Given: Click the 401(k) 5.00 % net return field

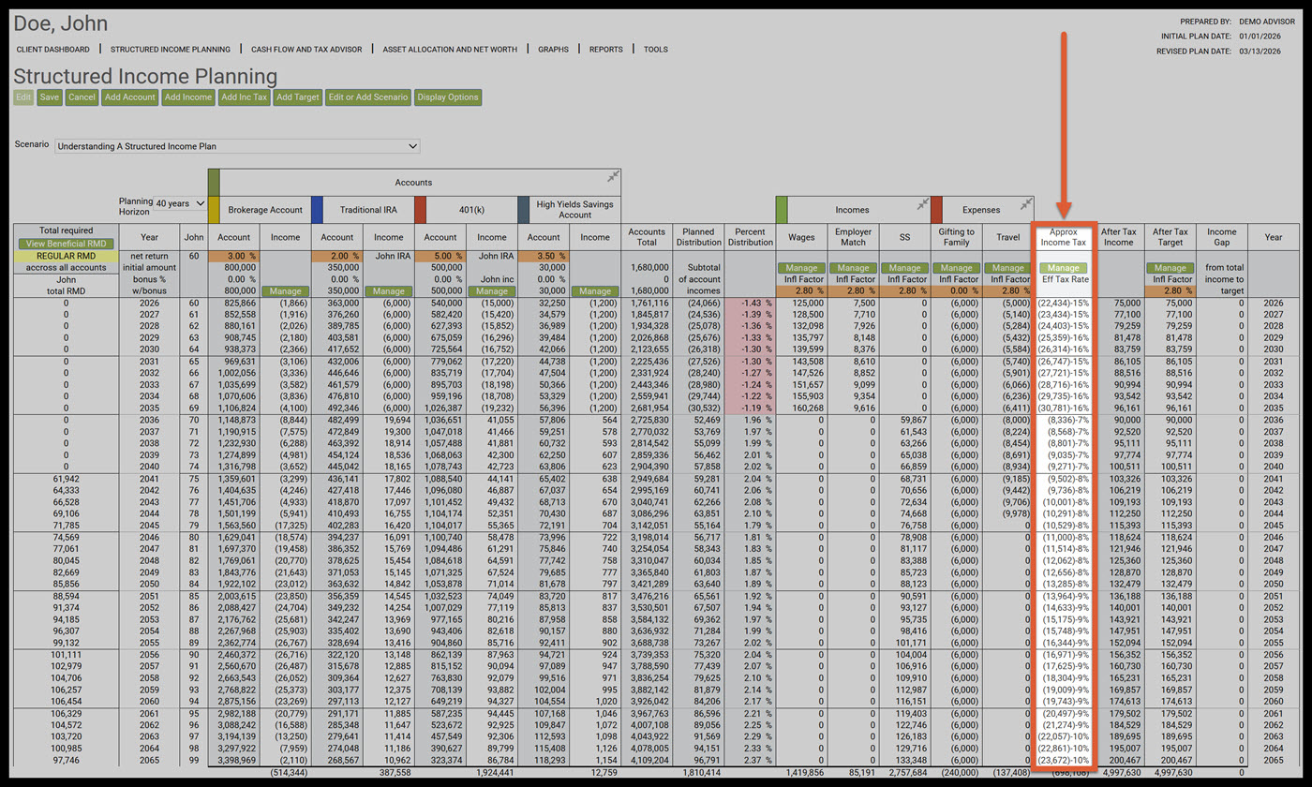Looking at the screenshot, I should [x=440, y=256].
